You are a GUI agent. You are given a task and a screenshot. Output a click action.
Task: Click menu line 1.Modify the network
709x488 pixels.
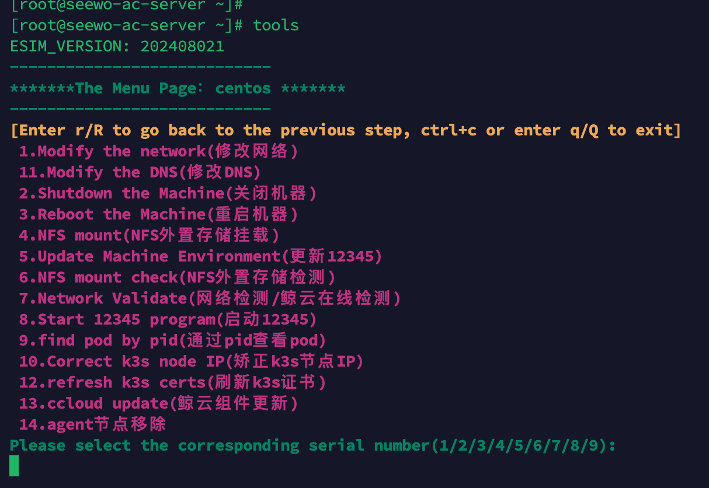point(159,151)
